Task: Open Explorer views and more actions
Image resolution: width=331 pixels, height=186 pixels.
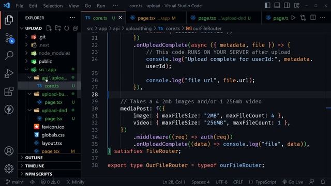Action: (72, 18)
